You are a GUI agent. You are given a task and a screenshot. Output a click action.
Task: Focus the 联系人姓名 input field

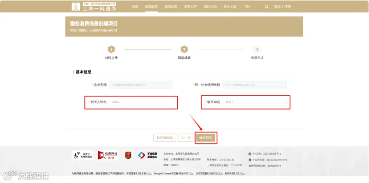pos(141,102)
